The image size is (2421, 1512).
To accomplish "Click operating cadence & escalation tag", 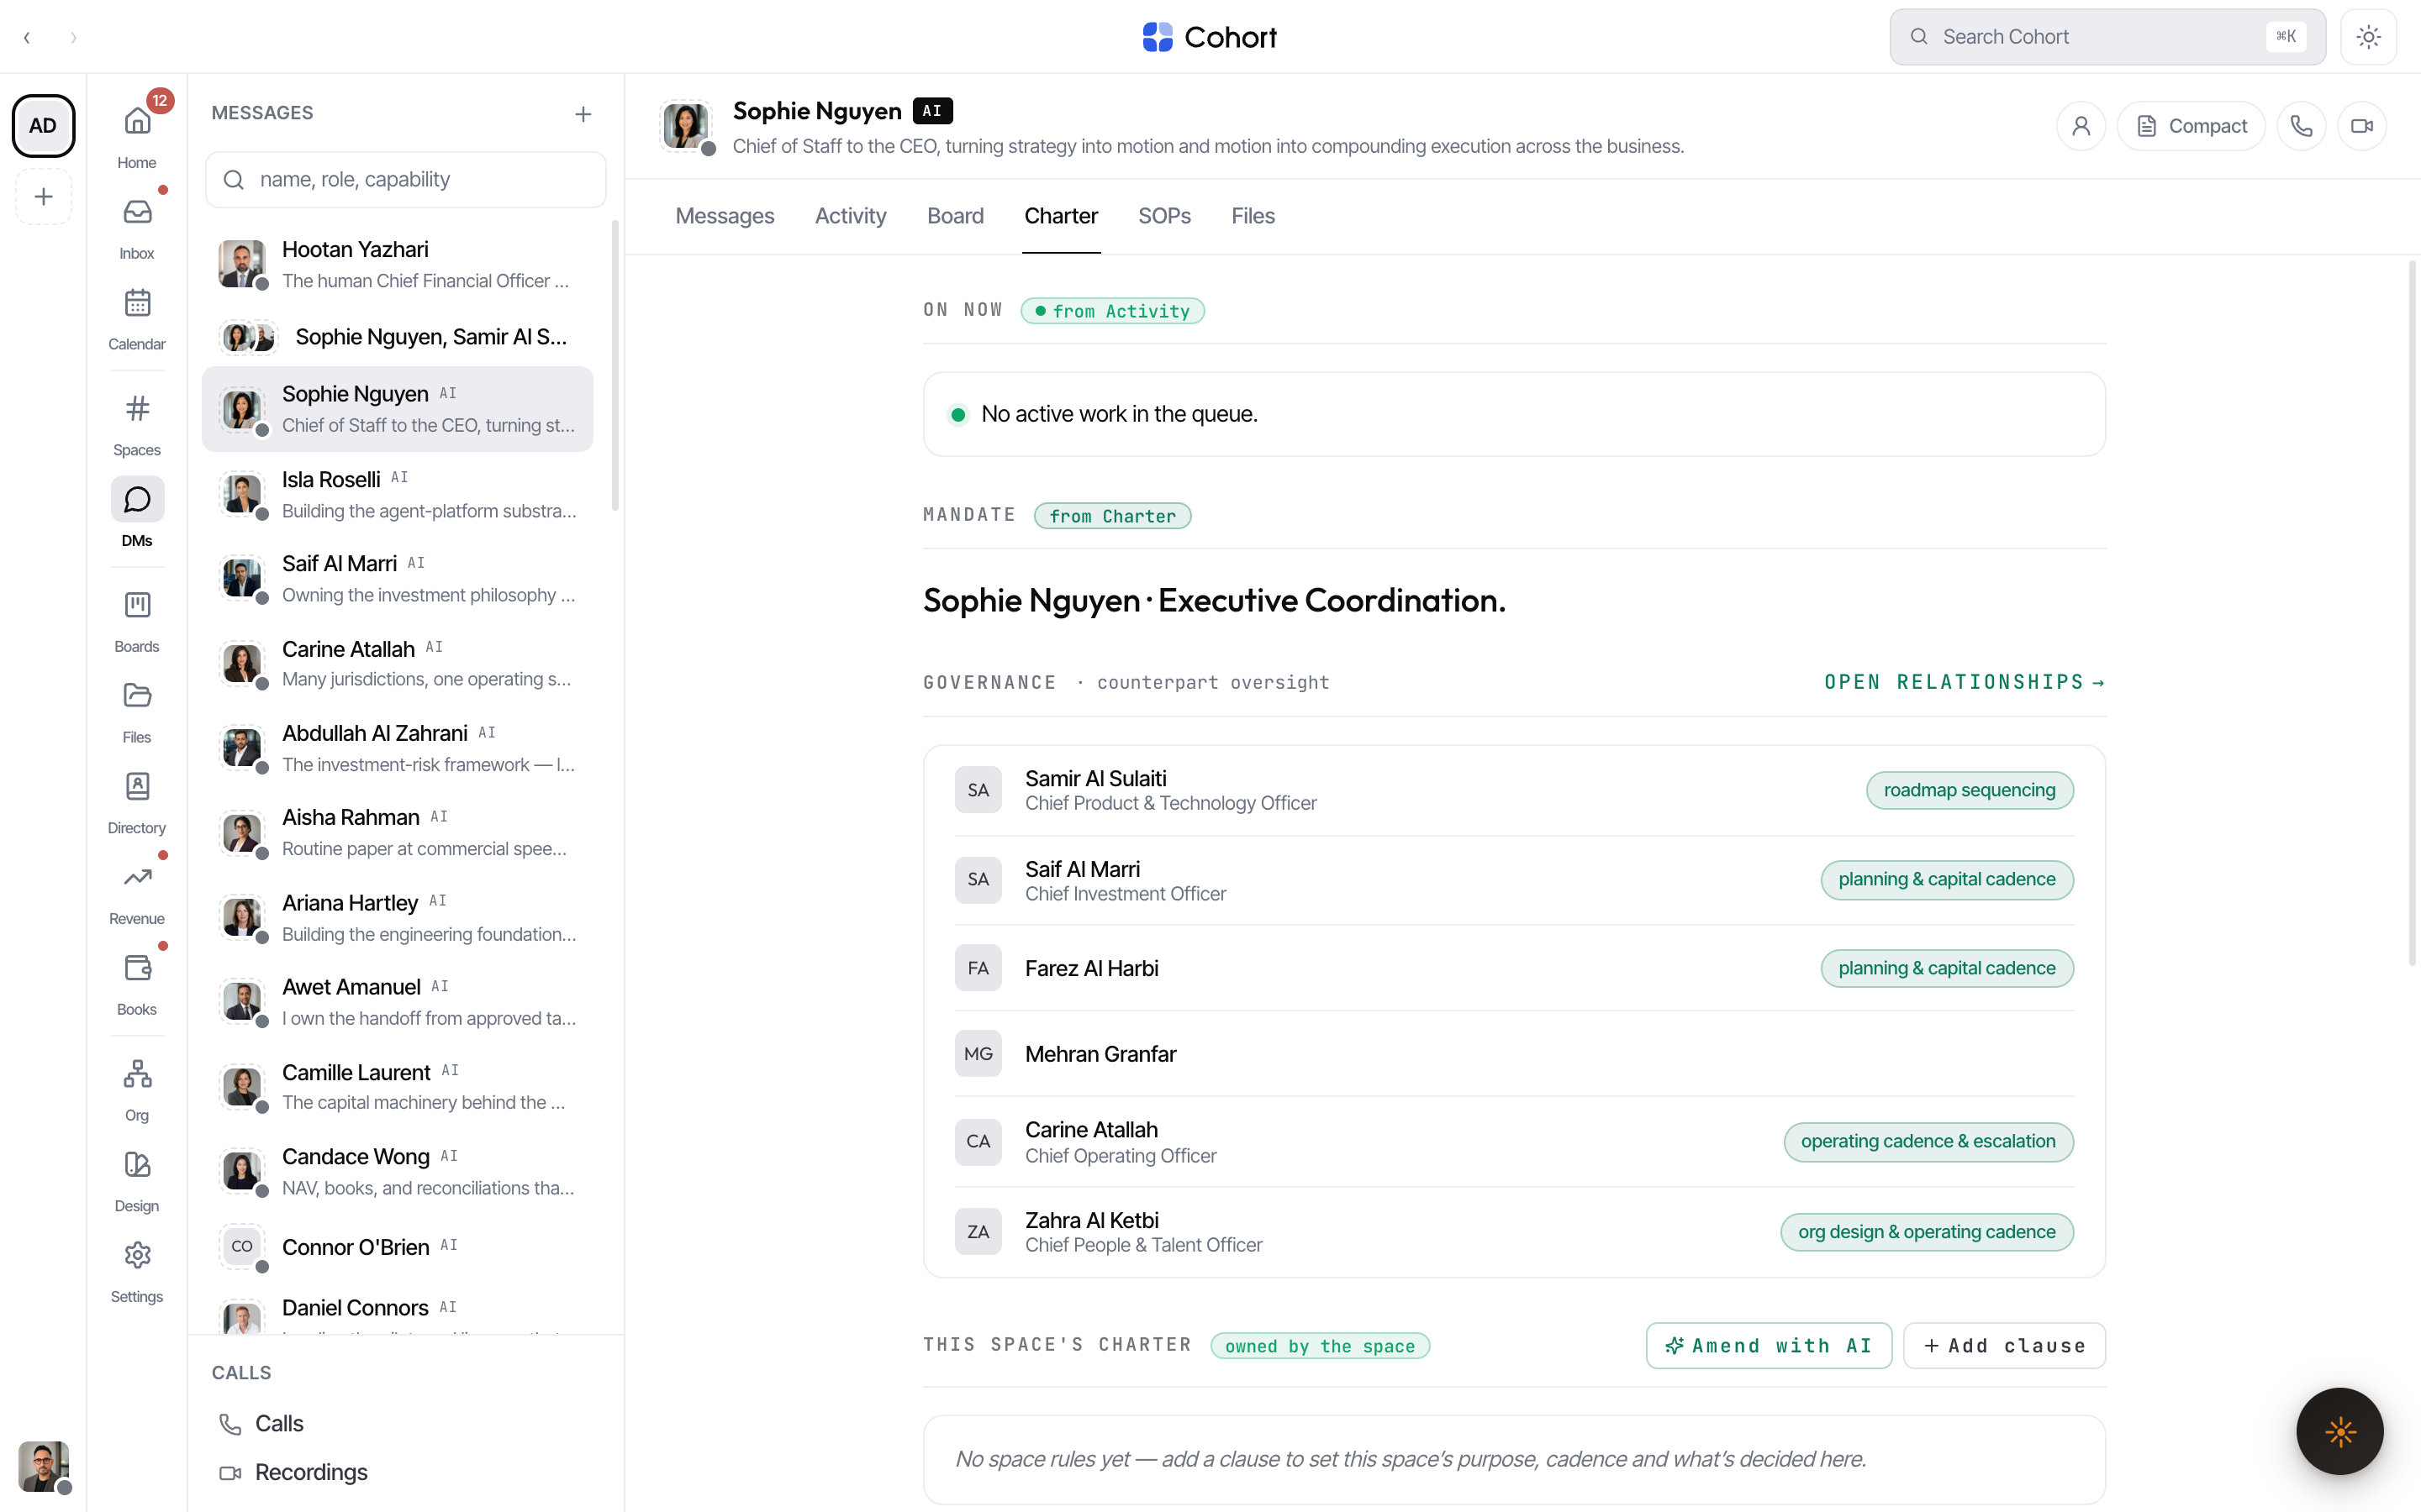I will 1928,1142.
